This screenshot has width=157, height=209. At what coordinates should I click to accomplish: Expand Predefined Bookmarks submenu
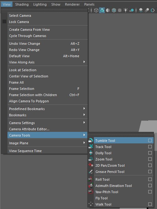[x=48, y=109]
